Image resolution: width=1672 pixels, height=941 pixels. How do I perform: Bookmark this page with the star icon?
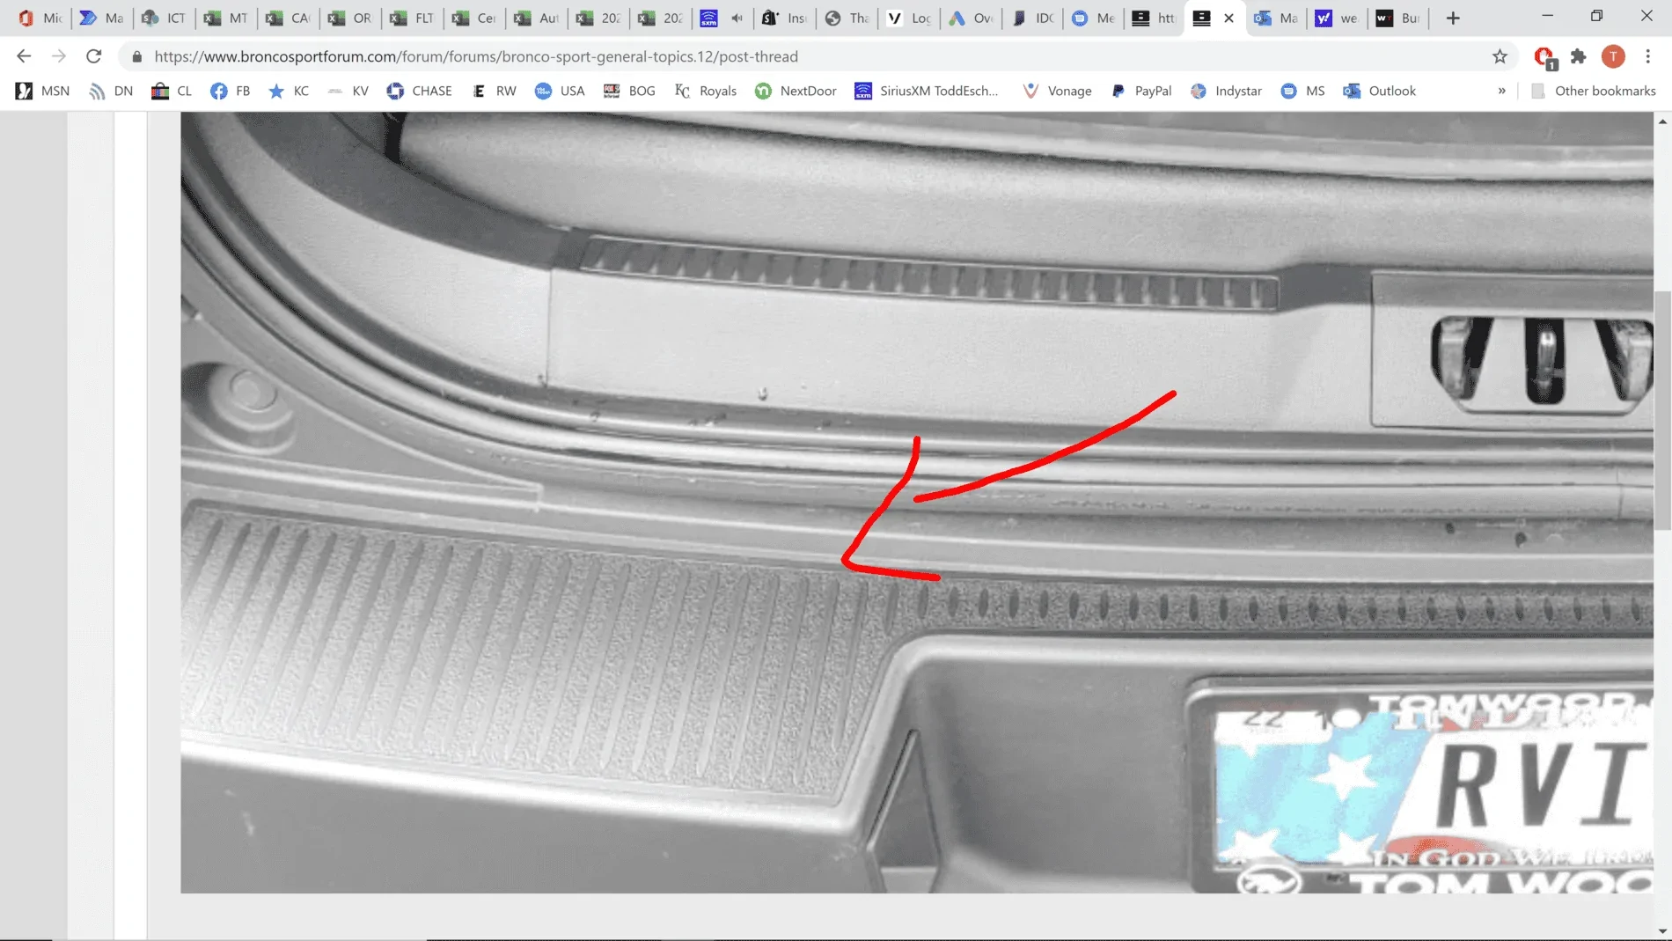[x=1500, y=56]
